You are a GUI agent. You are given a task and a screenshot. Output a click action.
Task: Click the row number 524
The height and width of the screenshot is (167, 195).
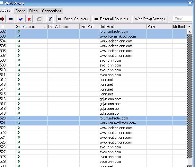3,137
